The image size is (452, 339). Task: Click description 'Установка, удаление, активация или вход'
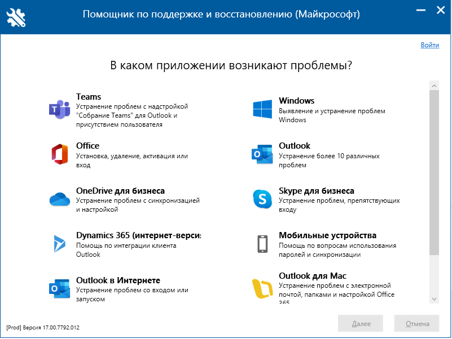pos(132,160)
